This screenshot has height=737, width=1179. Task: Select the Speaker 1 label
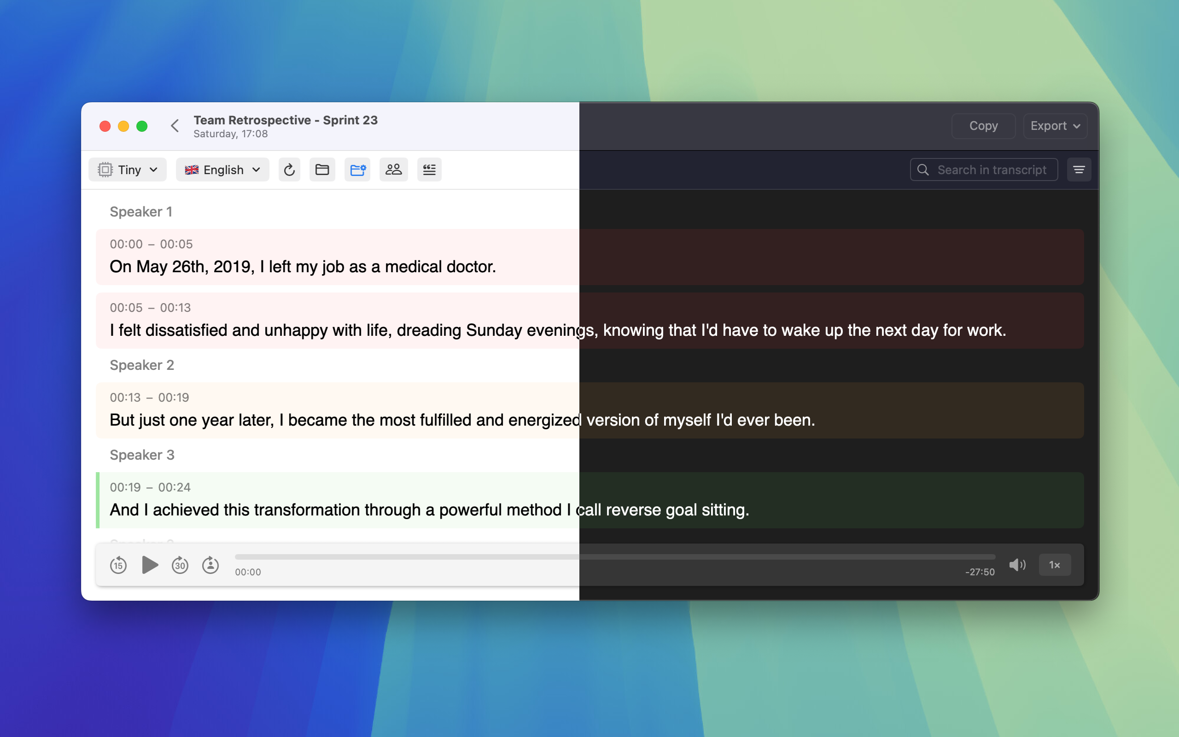pyautogui.click(x=141, y=211)
